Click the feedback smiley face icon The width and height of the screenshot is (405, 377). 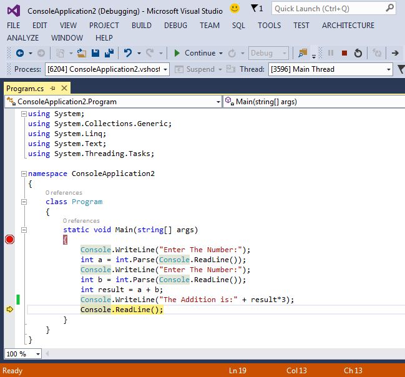click(x=235, y=8)
